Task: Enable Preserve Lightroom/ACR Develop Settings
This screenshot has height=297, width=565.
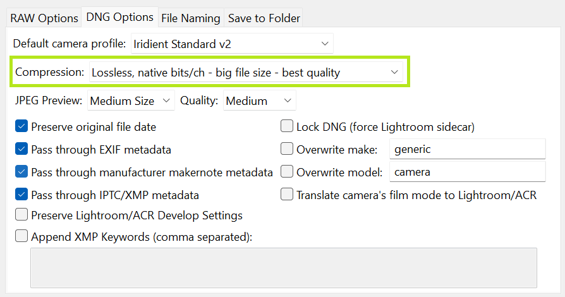Action: pos(21,215)
